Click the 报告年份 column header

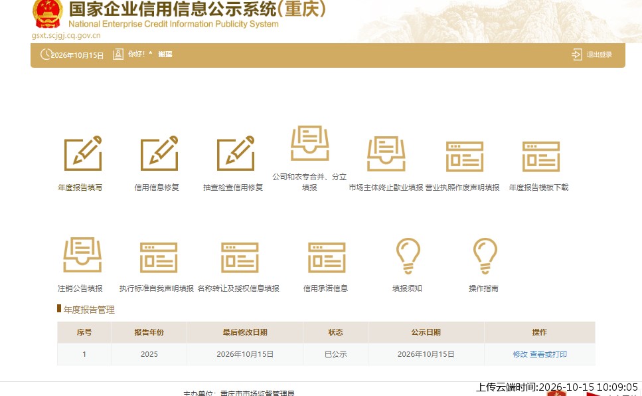click(x=149, y=332)
